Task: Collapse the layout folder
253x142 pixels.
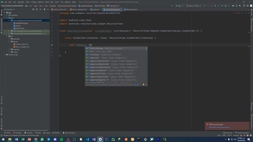Action: pos(9,41)
